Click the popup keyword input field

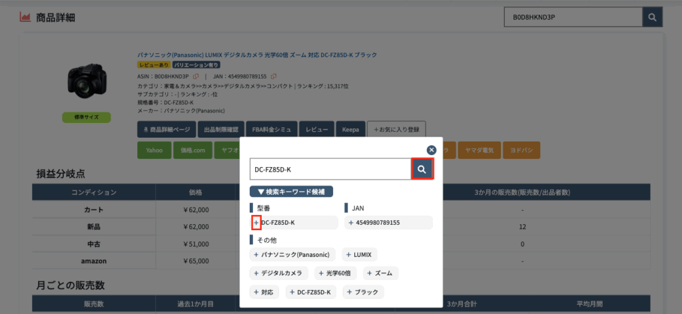point(330,170)
